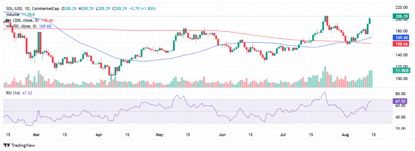Click the 205.29 current price tag
Screen dimensions: 415x151
(x=401, y=16)
